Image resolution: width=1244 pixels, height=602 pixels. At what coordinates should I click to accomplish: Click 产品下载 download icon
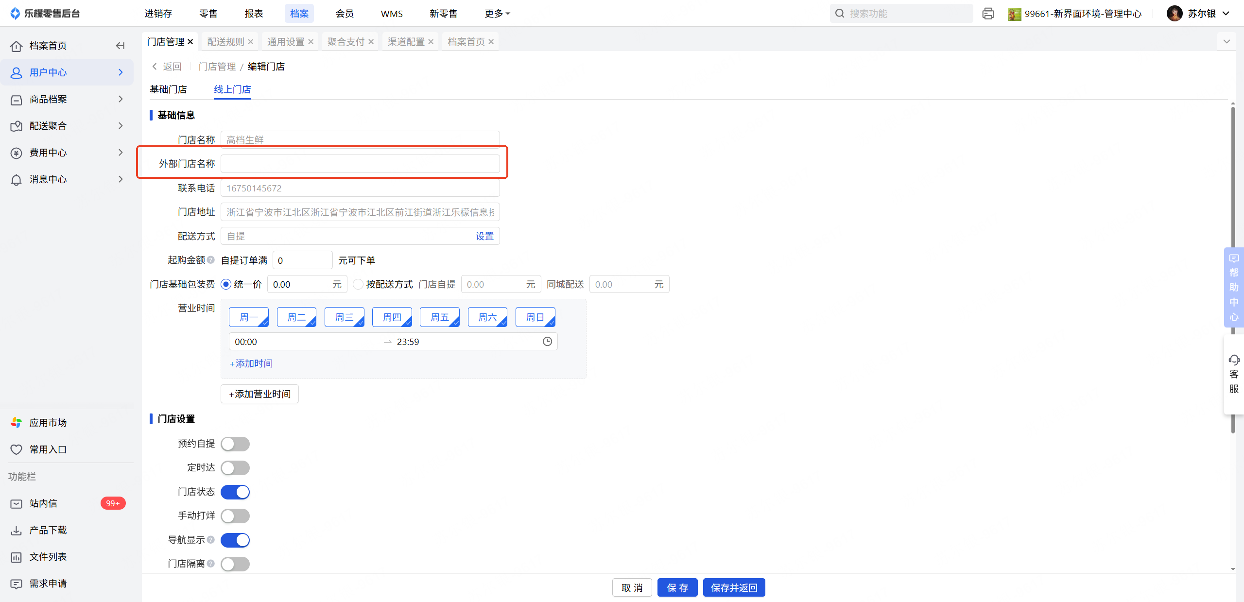pos(16,530)
